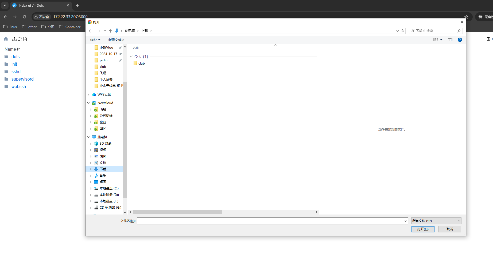Image resolution: width=493 pixels, height=262 pixels.
Task: Click 新建文件夹 in the toolbar
Action: (116, 40)
